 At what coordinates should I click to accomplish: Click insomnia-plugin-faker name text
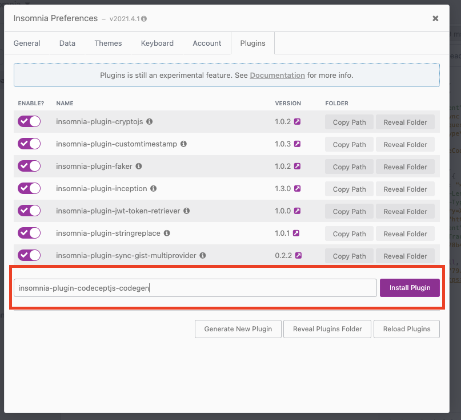(x=94, y=166)
